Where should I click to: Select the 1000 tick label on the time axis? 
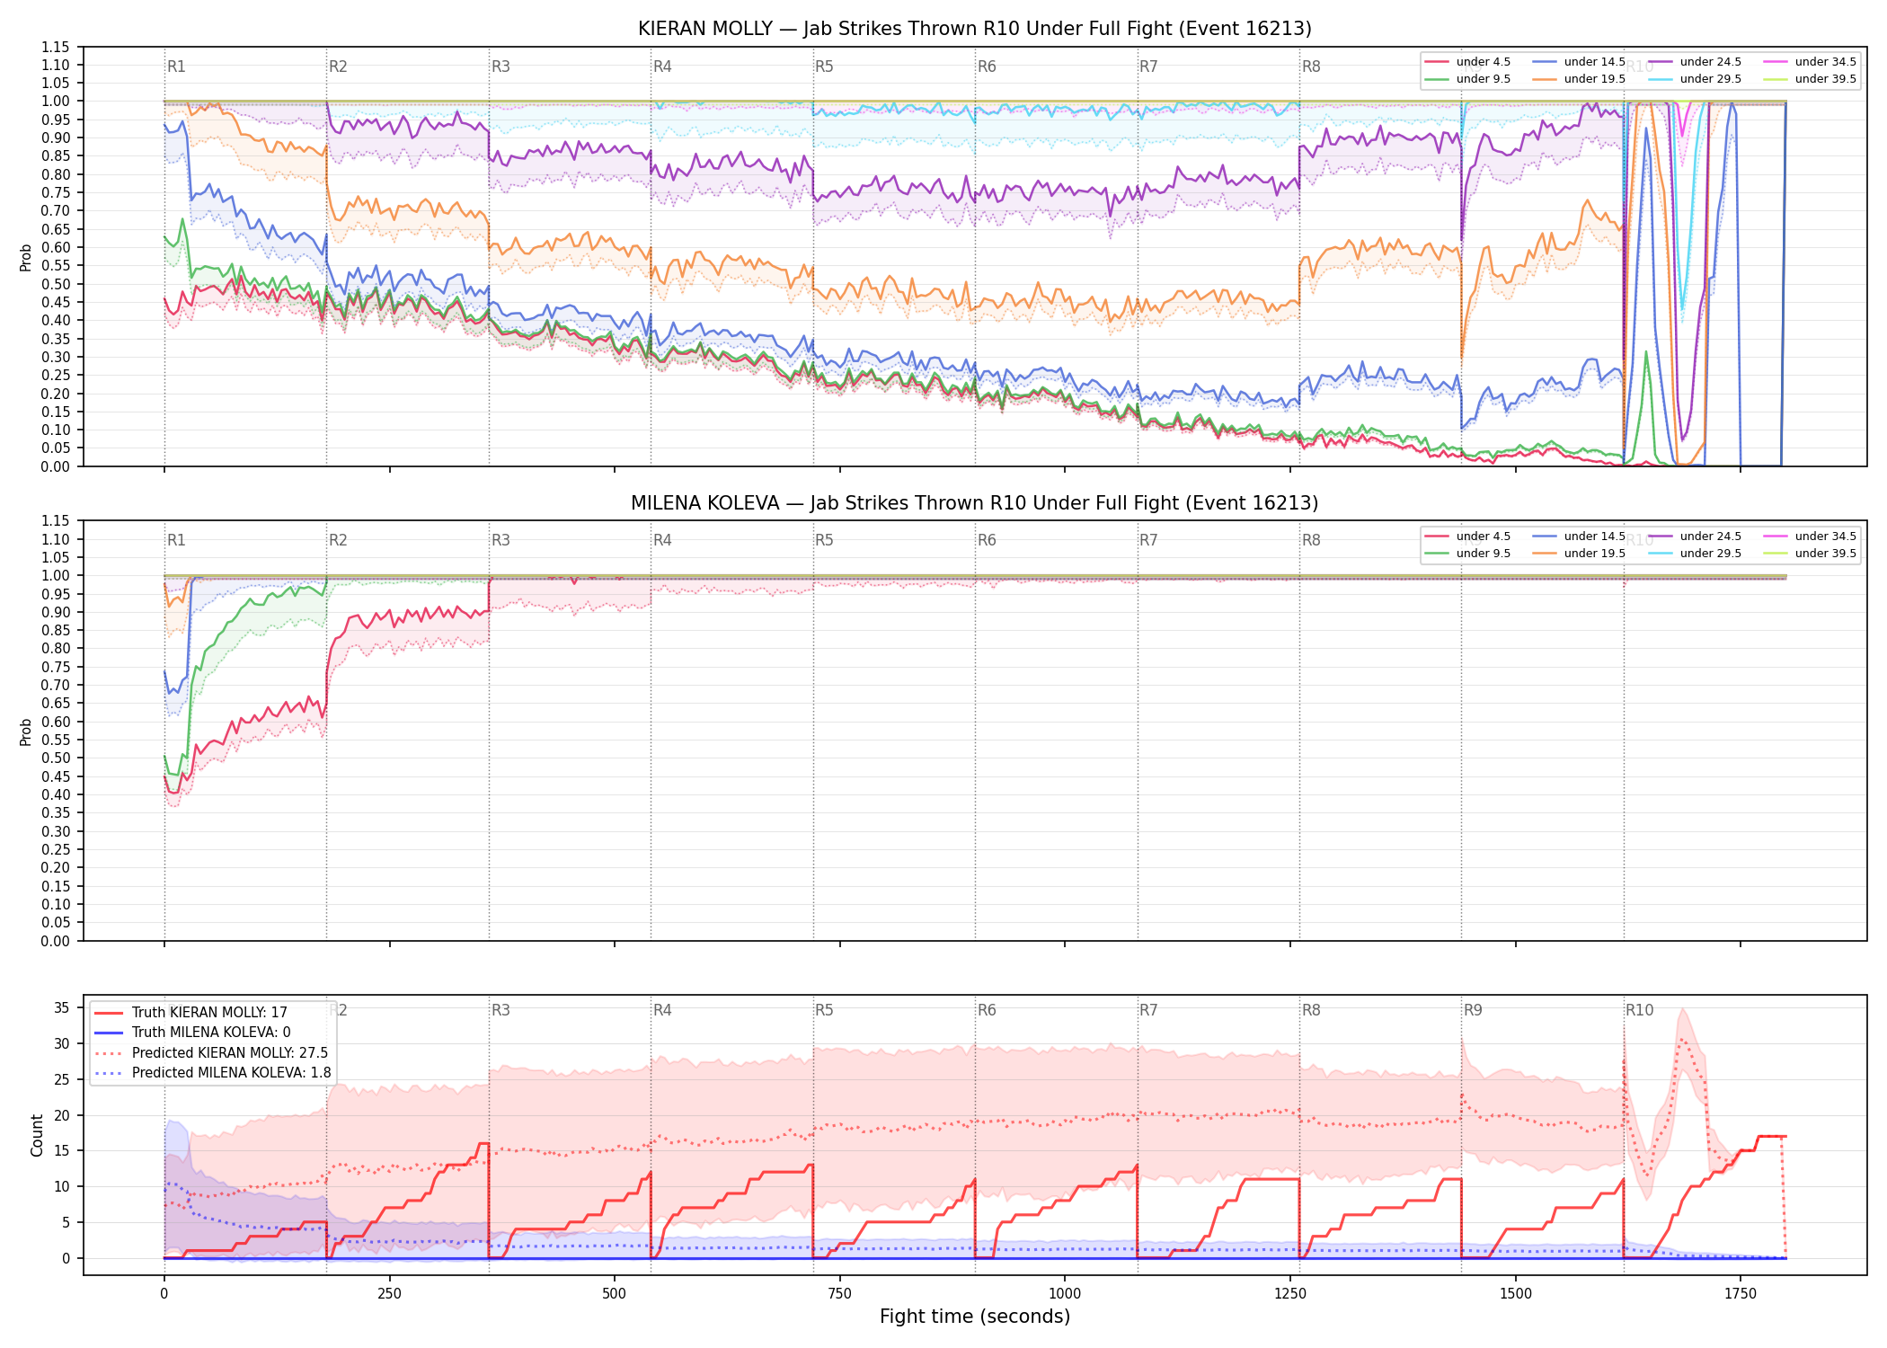pos(1065,1294)
